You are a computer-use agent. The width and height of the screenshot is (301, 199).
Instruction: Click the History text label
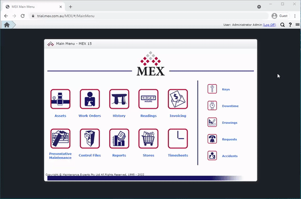coord(119,116)
